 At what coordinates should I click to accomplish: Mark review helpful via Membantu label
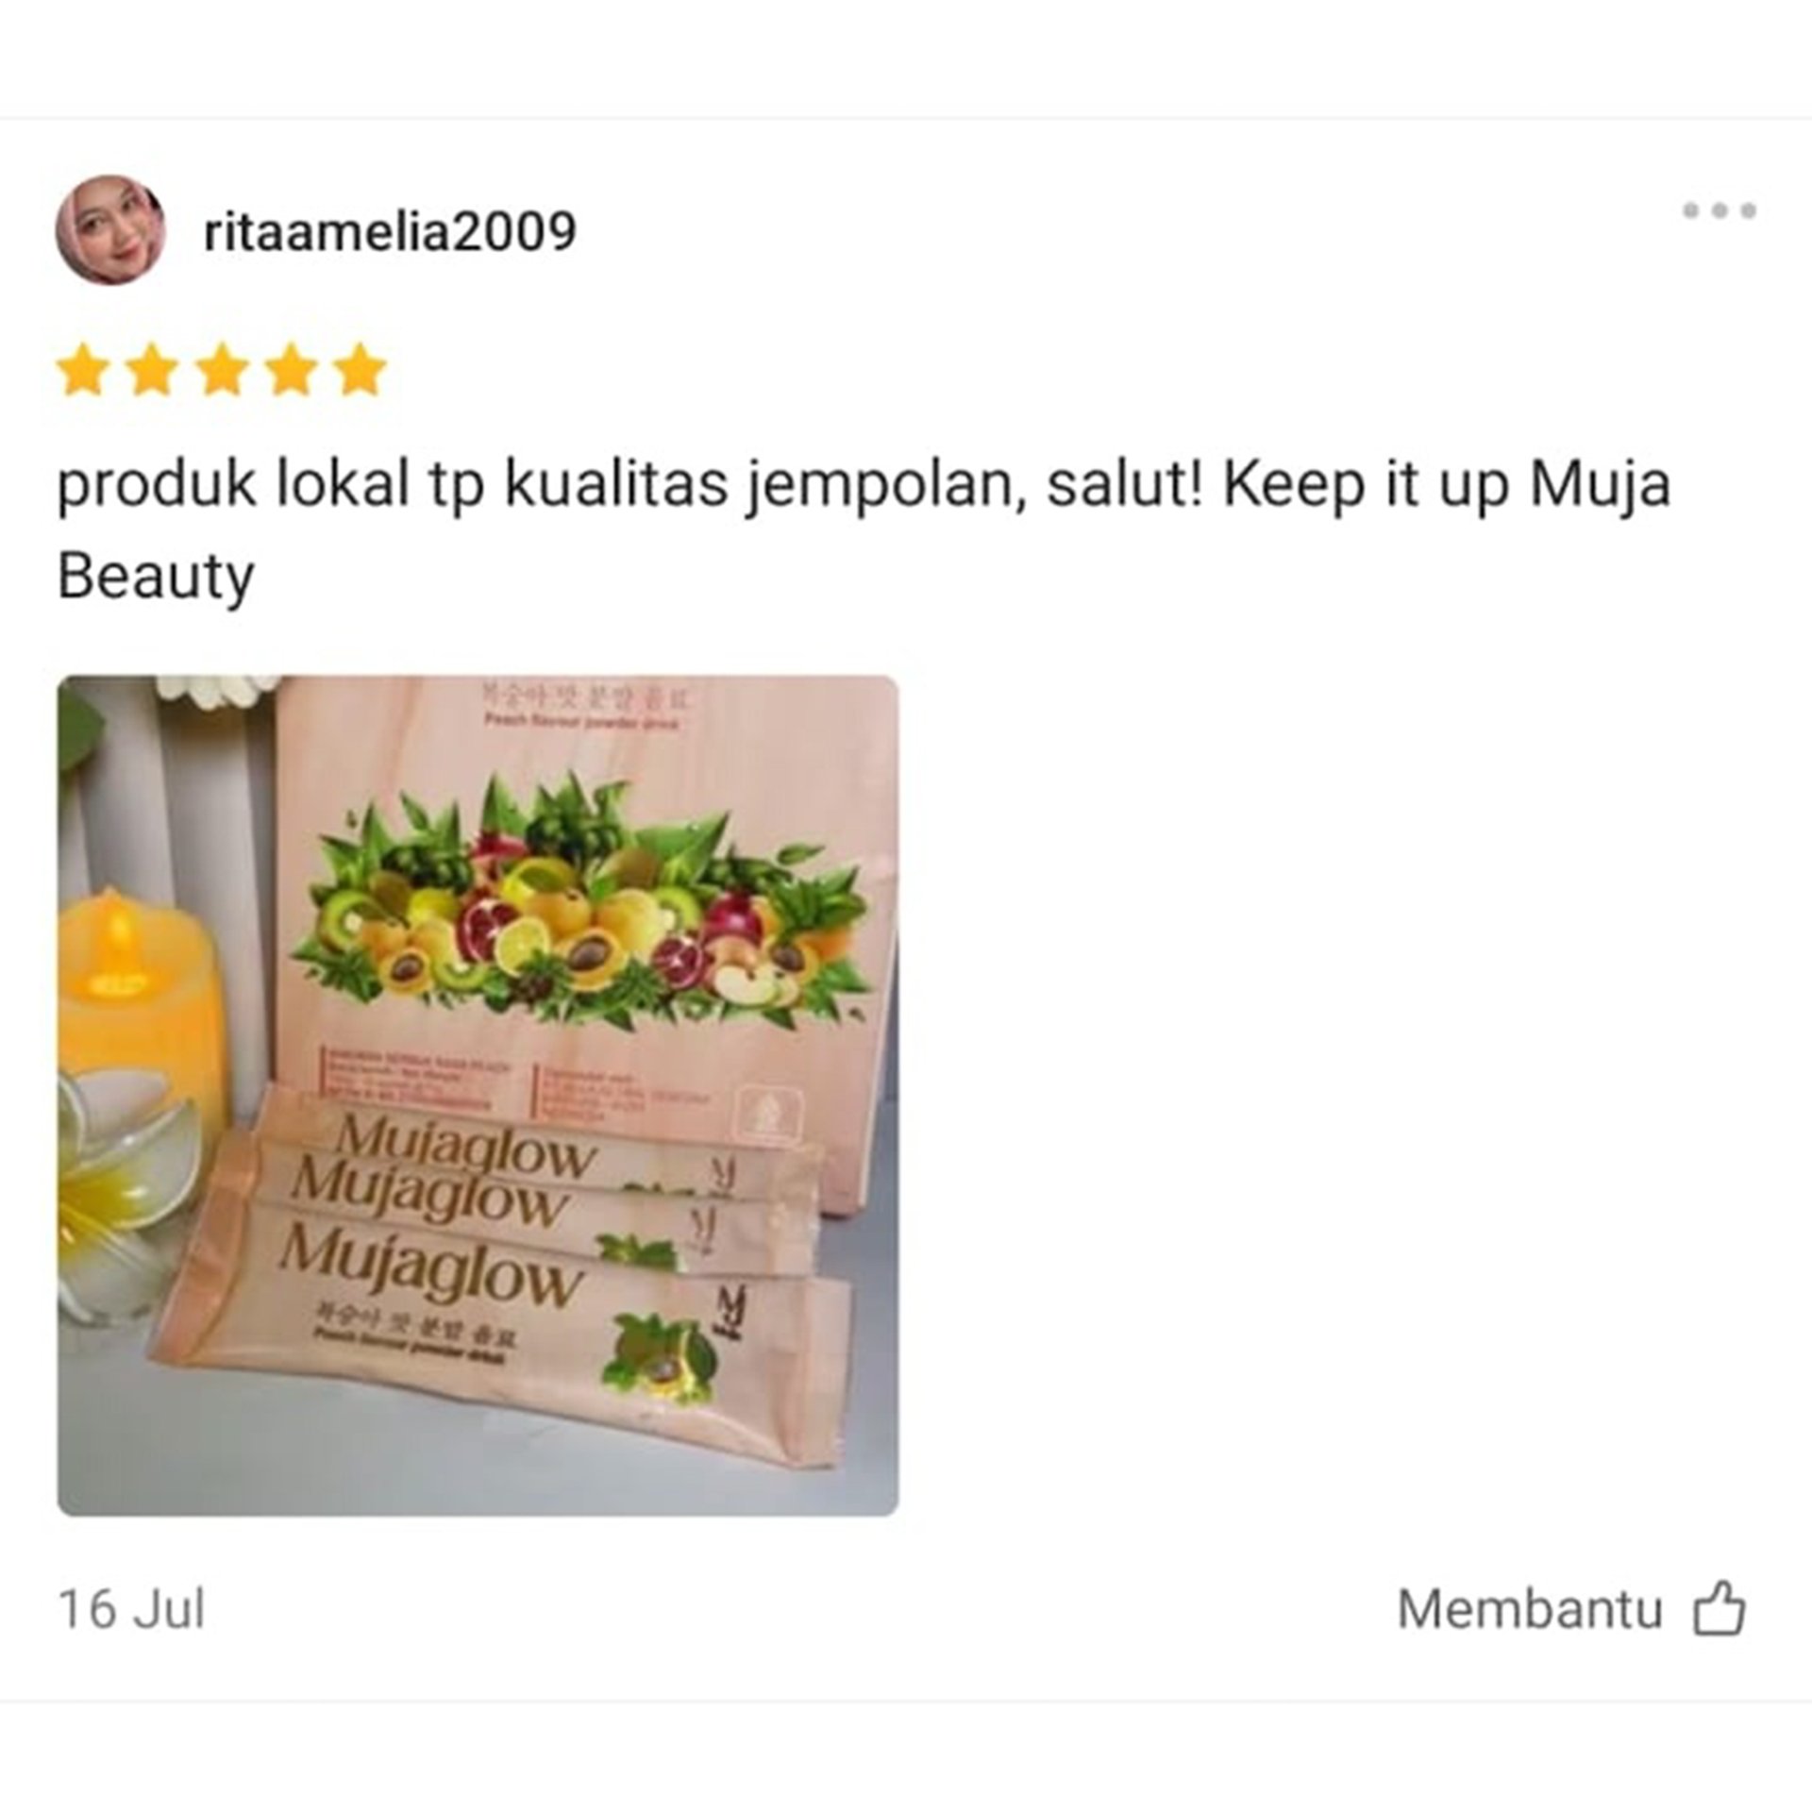coord(1529,1608)
